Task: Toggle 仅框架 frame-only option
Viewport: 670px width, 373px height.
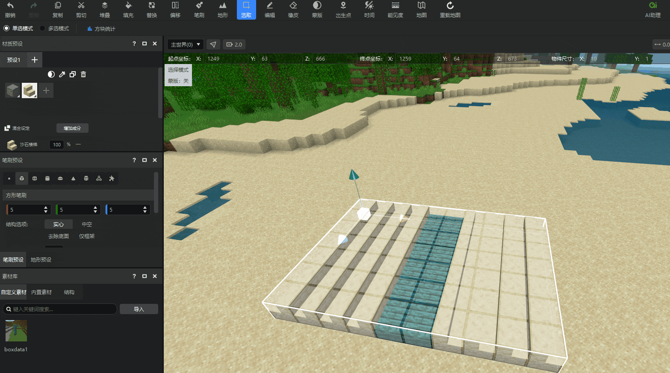Action: pyautogui.click(x=87, y=236)
